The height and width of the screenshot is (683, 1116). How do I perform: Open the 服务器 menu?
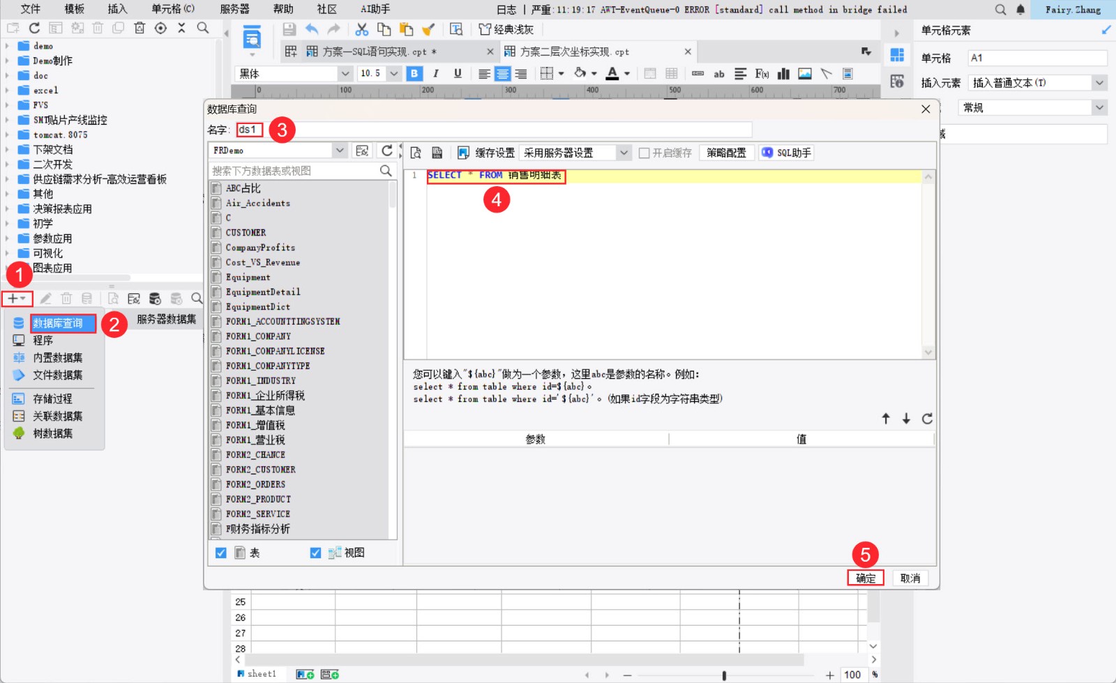[x=234, y=9]
